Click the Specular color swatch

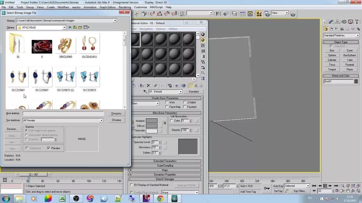152,131
